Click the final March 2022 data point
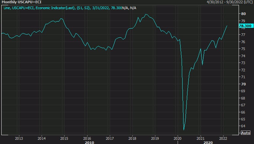This screenshot has width=254, height=144. [x=227, y=26]
